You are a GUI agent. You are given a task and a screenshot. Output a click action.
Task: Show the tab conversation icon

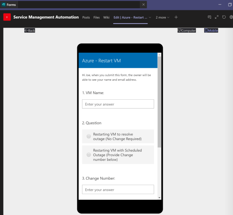pyautogui.click(x=210, y=17)
